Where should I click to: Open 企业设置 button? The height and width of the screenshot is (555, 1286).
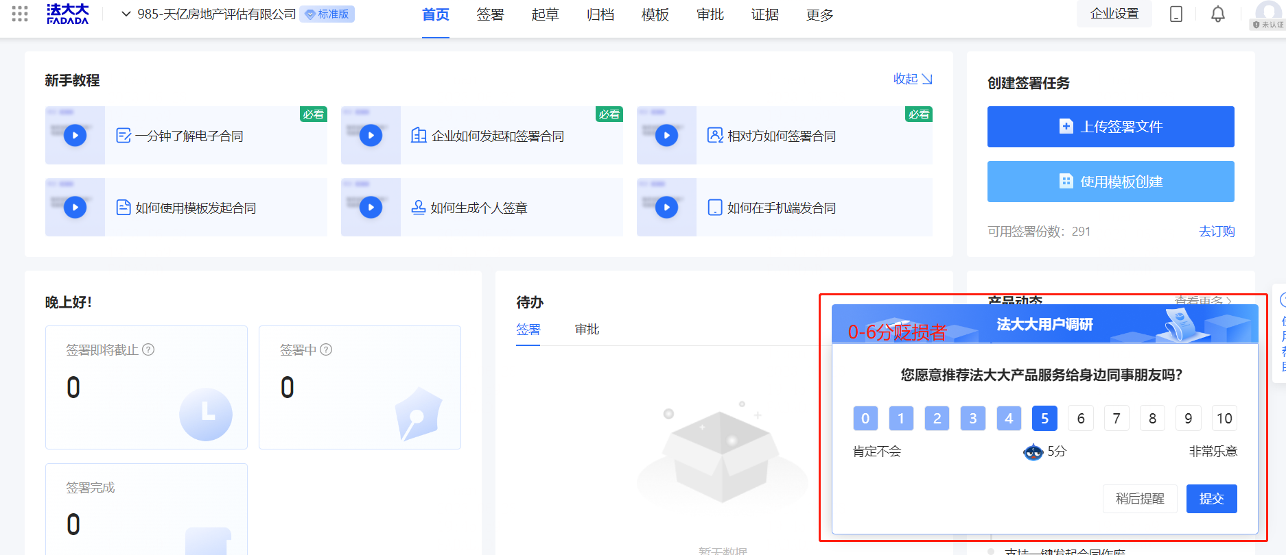click(x=1114, y=14)
